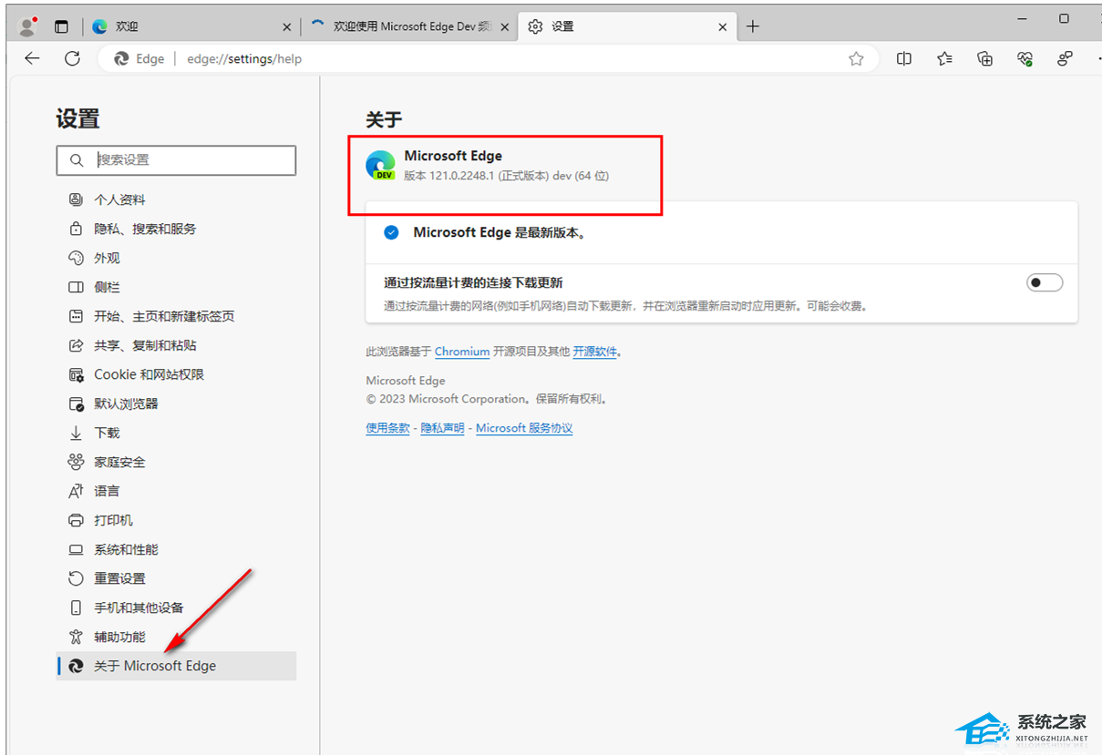The image size is (1102, 755).
Task: Select the 设置 tab
Action: pos(626,26)
